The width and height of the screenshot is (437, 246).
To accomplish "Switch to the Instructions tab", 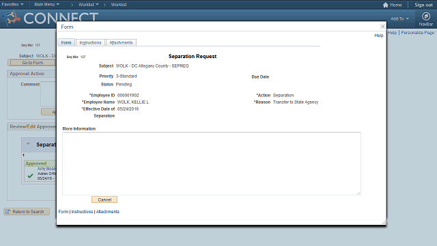I will click(x=90, y=42).
